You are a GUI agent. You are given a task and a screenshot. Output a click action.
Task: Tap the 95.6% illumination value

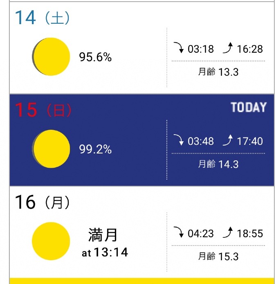click(x=95, y=57)
